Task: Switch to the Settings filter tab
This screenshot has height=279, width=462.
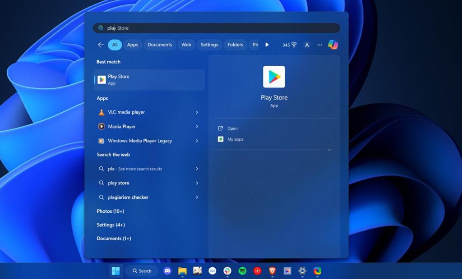Action: [209, 45]
